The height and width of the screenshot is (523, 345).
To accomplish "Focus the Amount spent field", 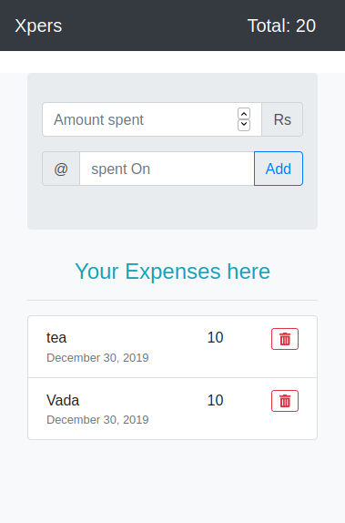I will coord(152,119).
